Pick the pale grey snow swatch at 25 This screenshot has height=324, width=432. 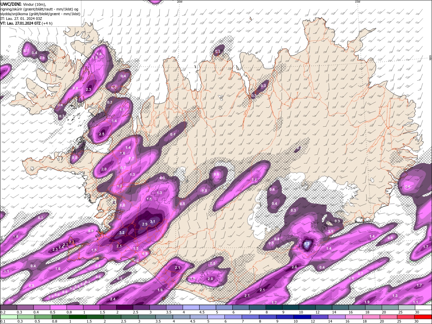pyautogui.click(x=406, y=308)
